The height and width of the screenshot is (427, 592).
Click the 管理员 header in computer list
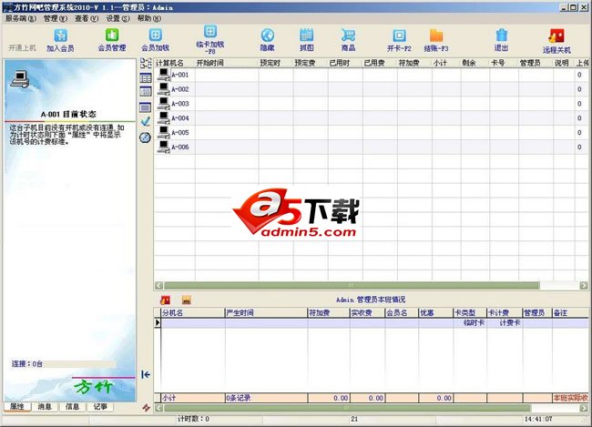pos(536,63)
